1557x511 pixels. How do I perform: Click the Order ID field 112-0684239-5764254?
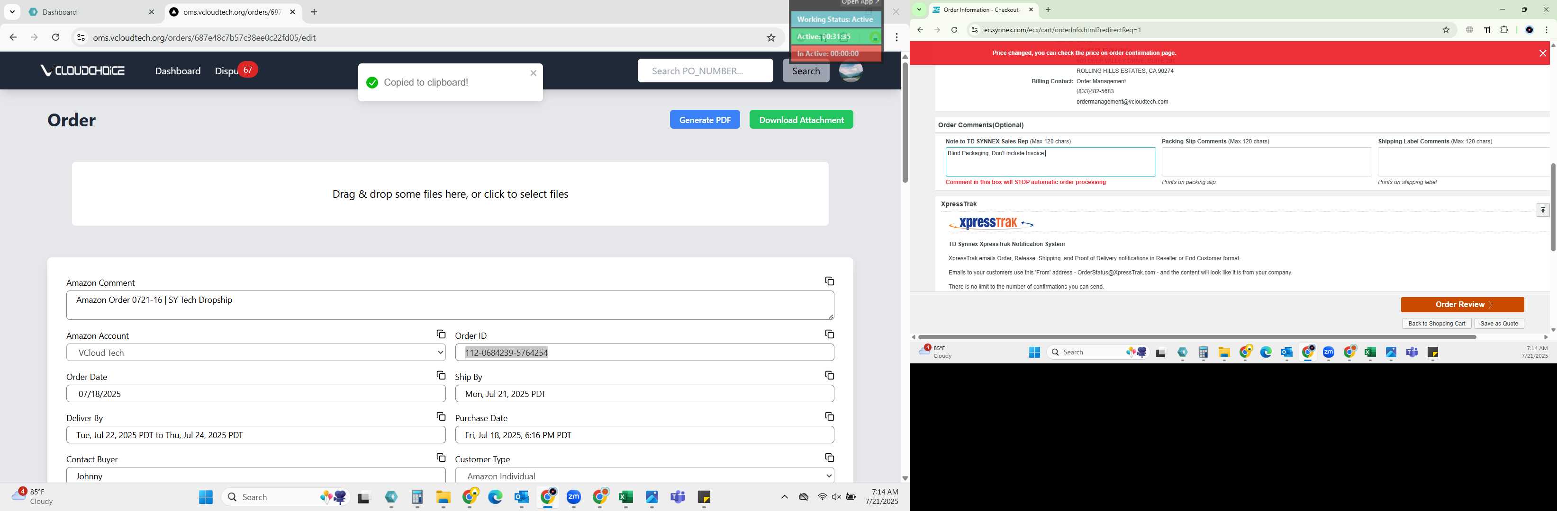click(x=644, y=352)
